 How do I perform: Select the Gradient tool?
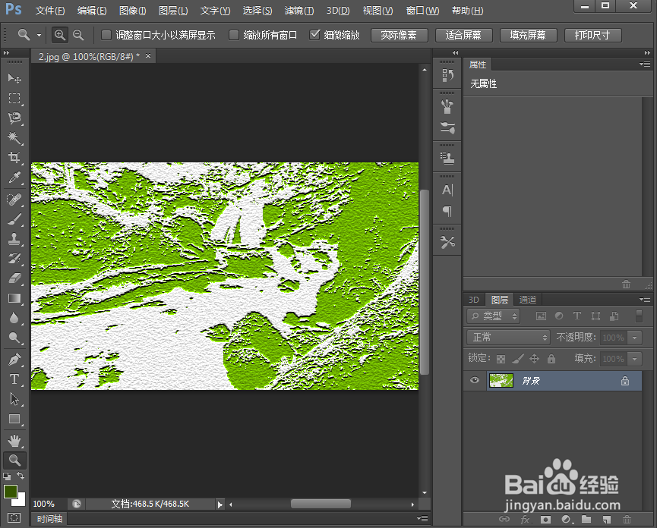pos(14,298)
